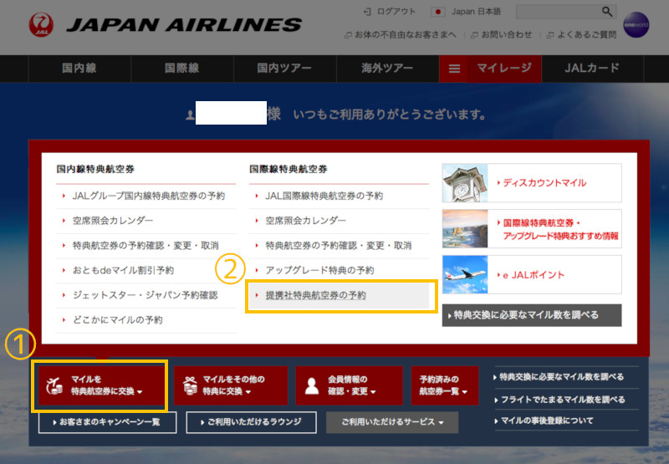Screen dimensions: 669x464
Task: Click ログアウト link
Action: pyautogui.click(x=396, y=12)
